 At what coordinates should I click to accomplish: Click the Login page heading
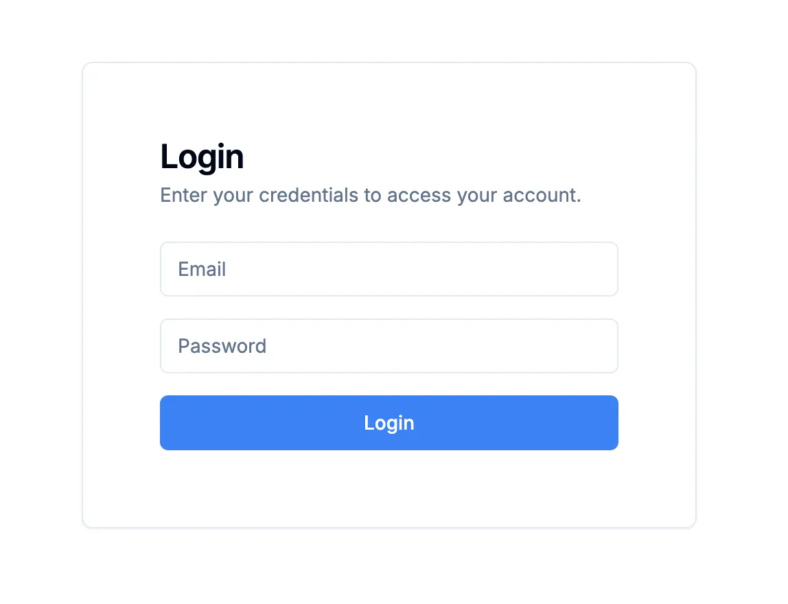click(x=202, y=156)
